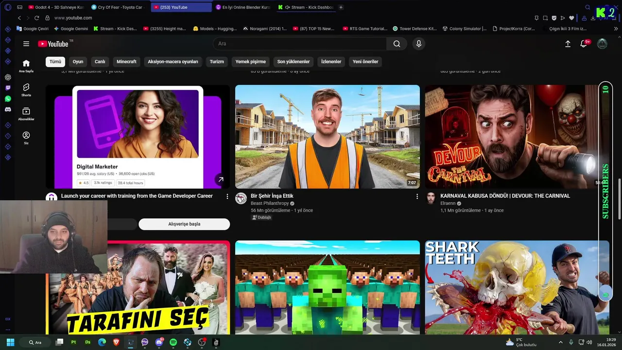
Task: Open the upload/create video icon
Action: 568,44
